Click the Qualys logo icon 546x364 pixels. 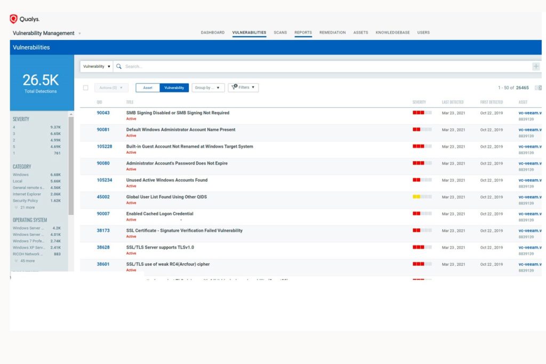13,19
